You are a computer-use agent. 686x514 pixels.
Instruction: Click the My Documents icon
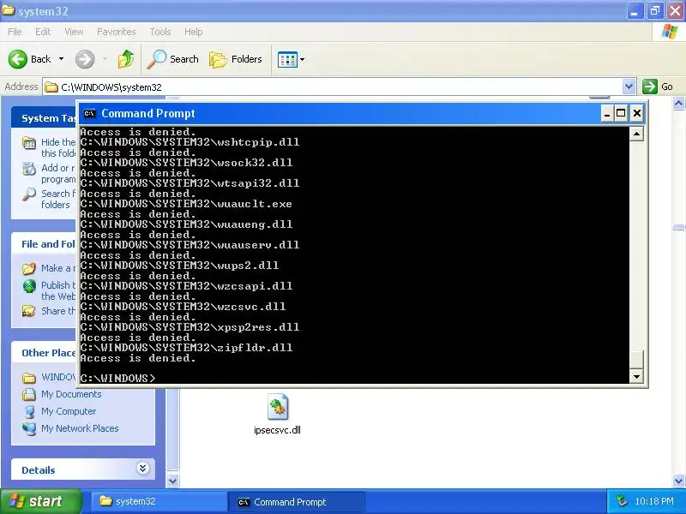(x=29, y=394)
